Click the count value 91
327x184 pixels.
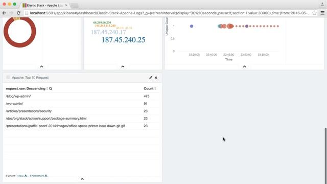click(145, 104)
